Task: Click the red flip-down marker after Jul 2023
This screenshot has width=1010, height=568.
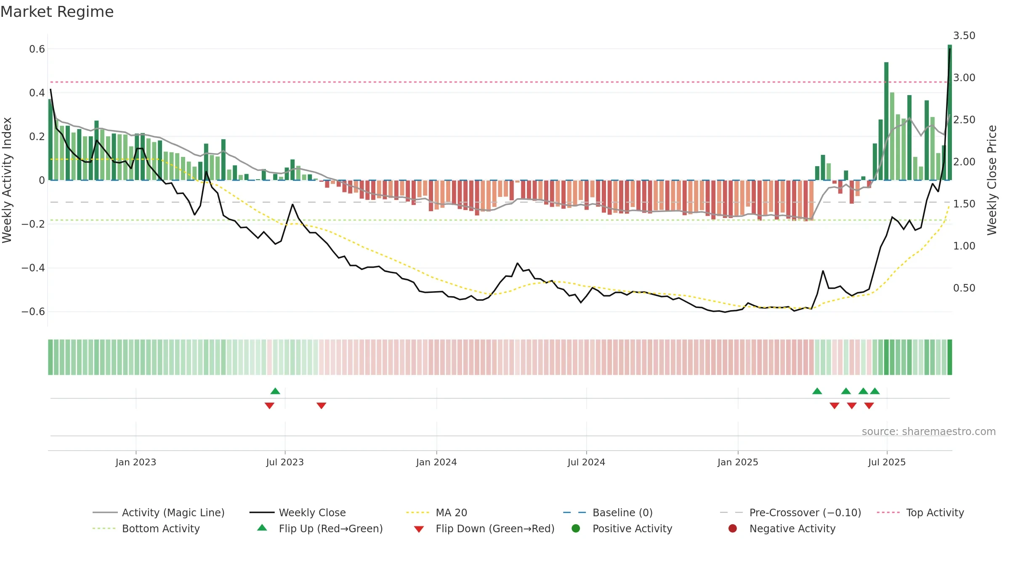Action: click(322, 406)
